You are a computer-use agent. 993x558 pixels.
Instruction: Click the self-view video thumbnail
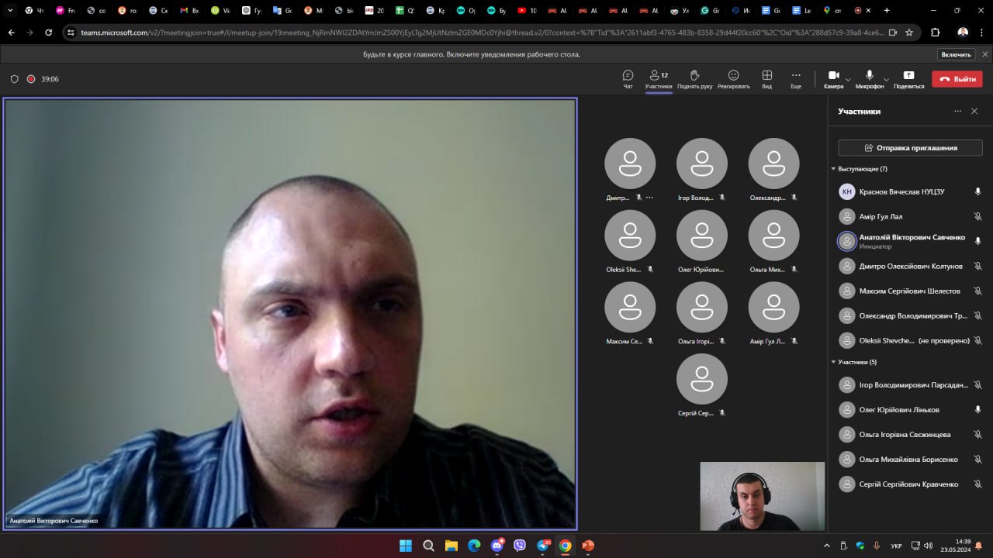(762, 496)
